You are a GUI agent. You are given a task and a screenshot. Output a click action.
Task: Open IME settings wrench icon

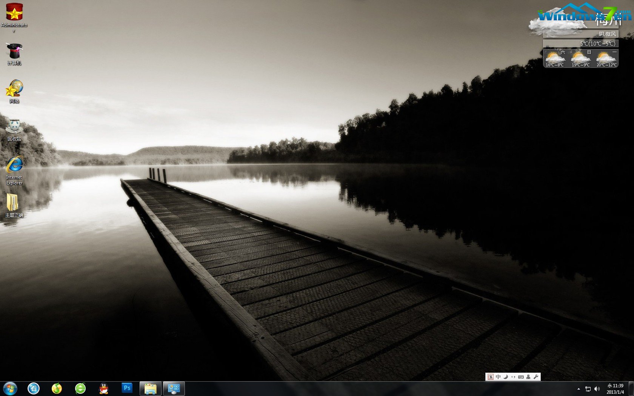tap(536, 377)
